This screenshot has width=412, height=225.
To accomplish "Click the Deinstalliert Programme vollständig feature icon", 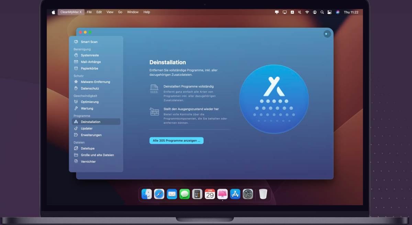I will pyautogui.click(x=154, y=89).
